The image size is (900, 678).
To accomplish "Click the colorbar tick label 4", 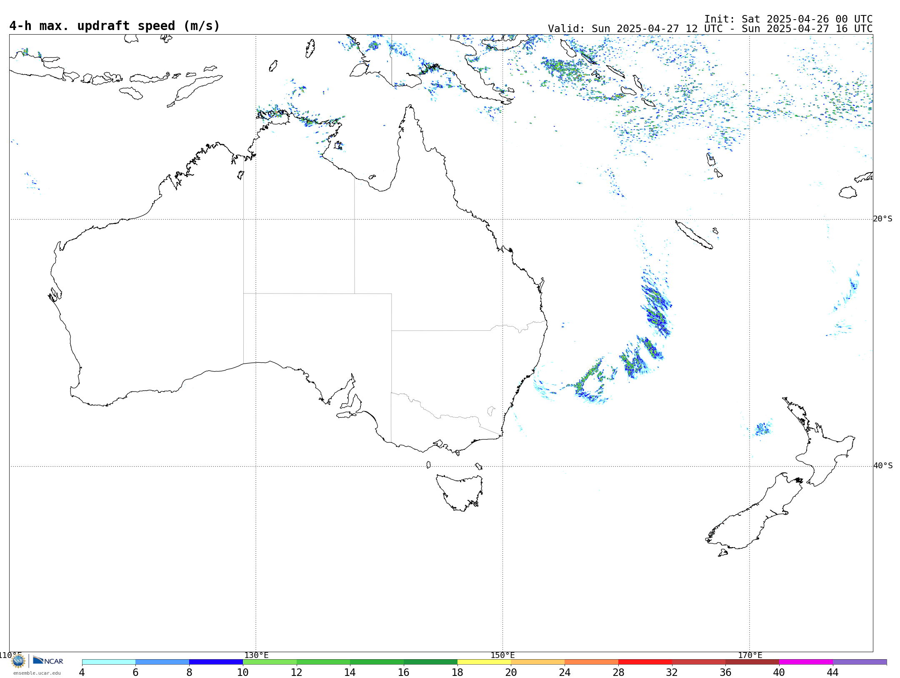I will coord(82,672).
